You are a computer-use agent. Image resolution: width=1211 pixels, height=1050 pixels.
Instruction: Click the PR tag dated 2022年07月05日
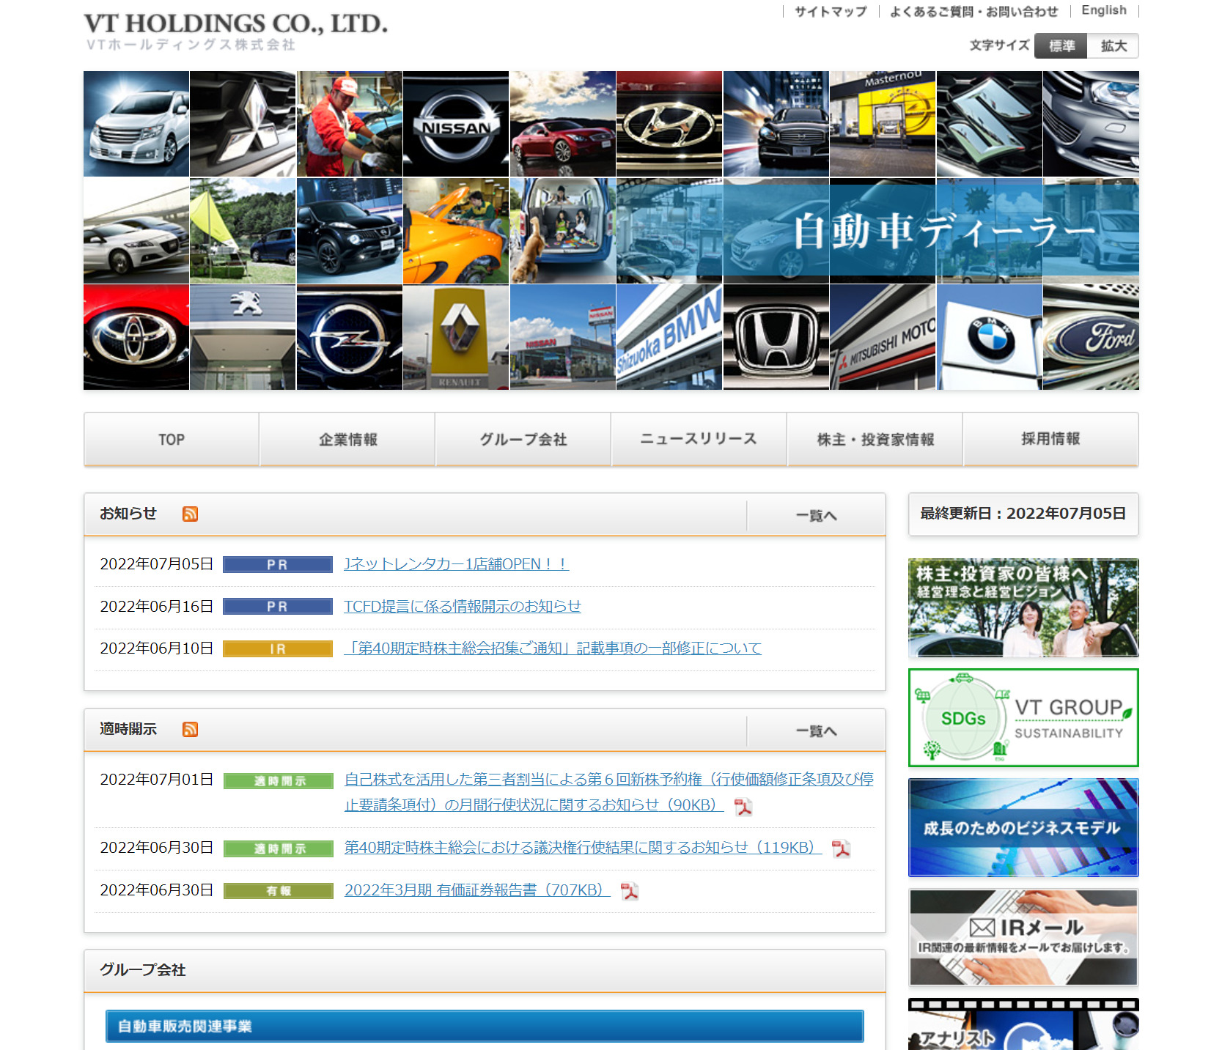point(278,565)
